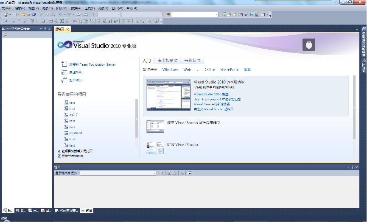Pin or unpin the Solution Explorer panel
367x222 pixels.
tap(45, 29)
